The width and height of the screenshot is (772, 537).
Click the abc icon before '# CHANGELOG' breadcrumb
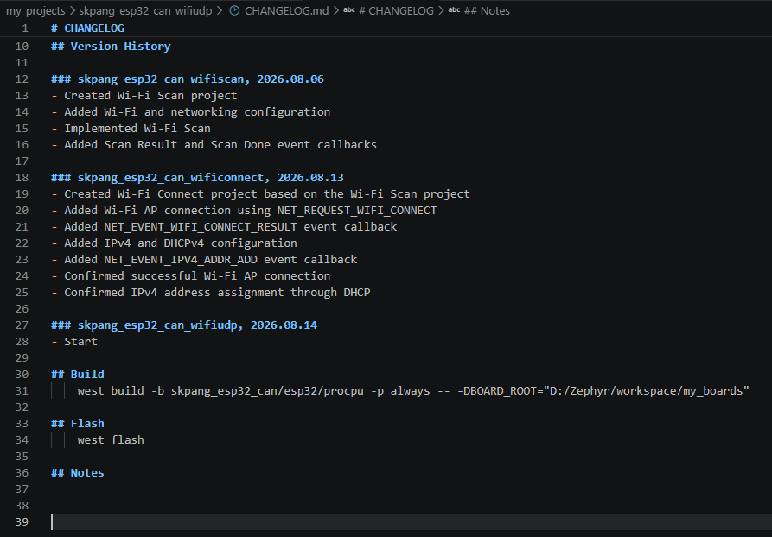349,10
